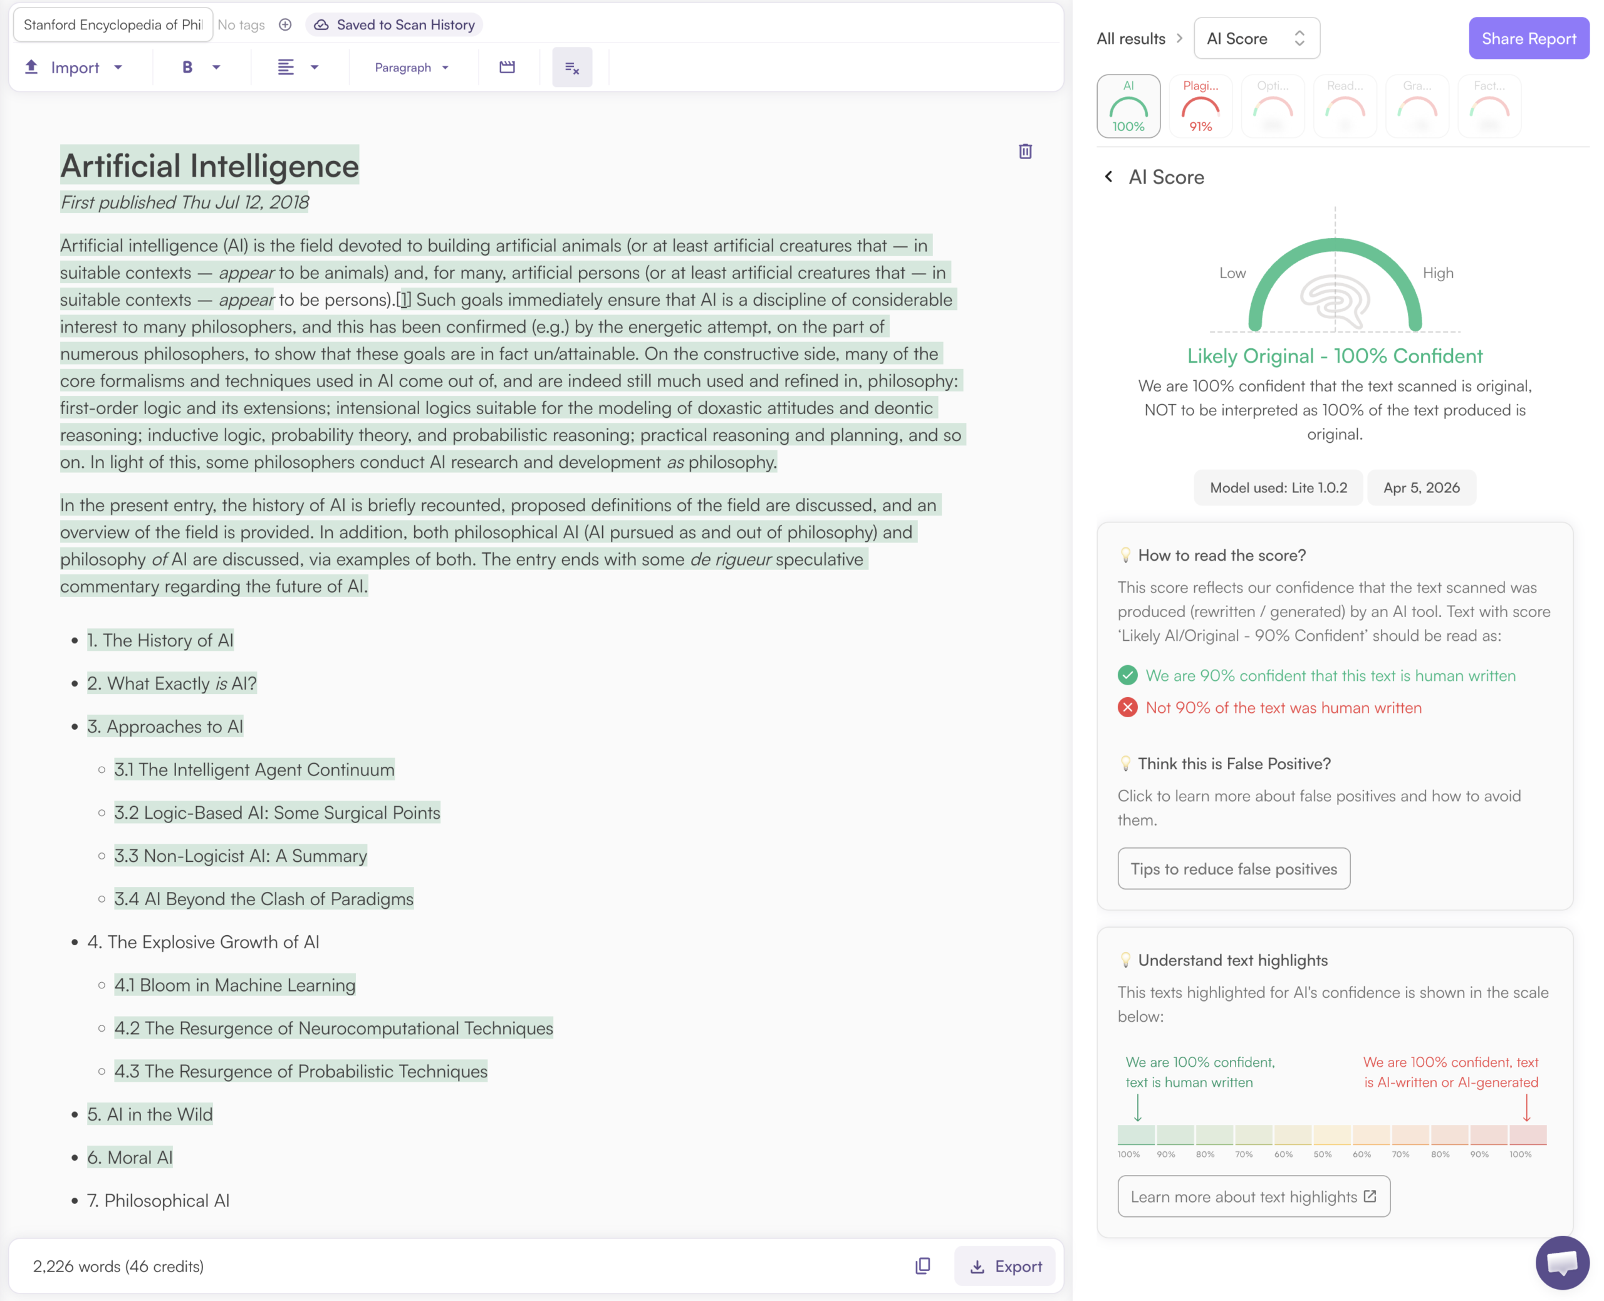The height and width of the screenshot is (1301, 1604).
Task: Select the AI 100% score tab
Action: click(x=1128, y=106)
